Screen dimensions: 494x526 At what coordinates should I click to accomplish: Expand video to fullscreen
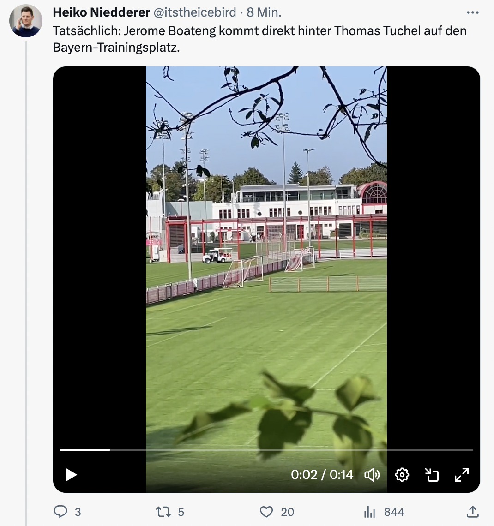point(462,475)
